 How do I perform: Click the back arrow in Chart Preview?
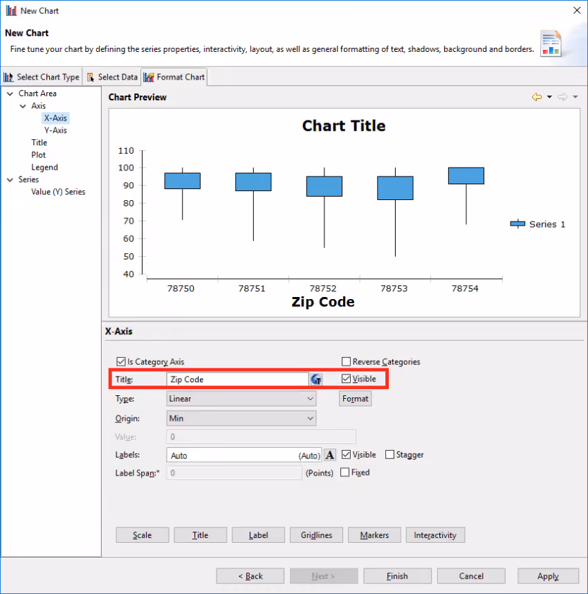pyautogui.click(x=537, y=97)
